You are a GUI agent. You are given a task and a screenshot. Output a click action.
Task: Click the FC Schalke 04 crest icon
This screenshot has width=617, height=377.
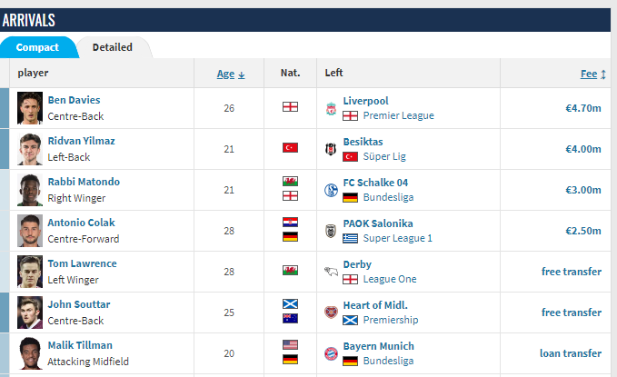pyautogui.click(x=331, y=190)
